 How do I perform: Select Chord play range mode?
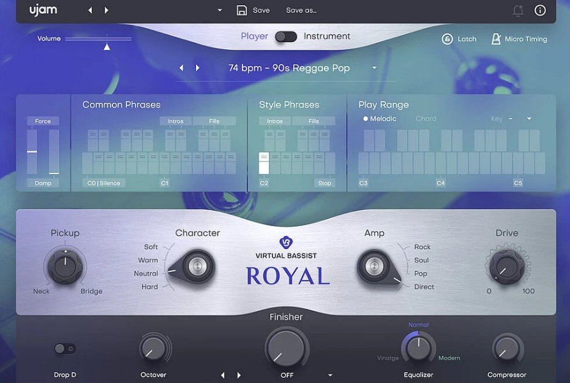click(x=426, y=119)
